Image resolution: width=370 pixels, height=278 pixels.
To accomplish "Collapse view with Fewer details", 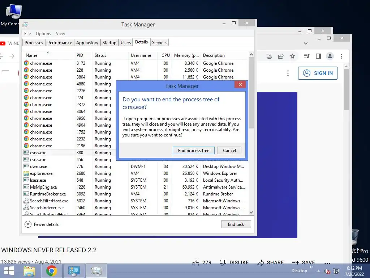I will pyautogui.click(x=42, y=224).
